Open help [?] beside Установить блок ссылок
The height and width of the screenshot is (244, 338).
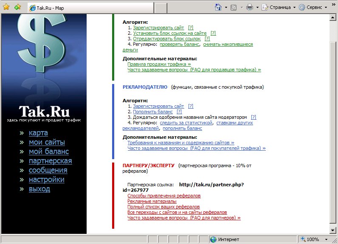pos(213,33)
